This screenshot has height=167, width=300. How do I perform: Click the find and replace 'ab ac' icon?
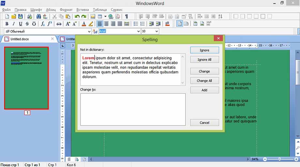[x=45, y=16]
